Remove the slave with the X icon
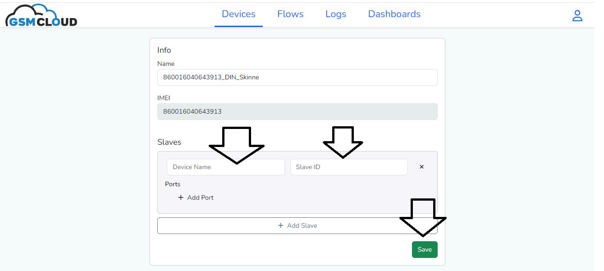Viewport: 604px width, 271px height. click(421, 167)
